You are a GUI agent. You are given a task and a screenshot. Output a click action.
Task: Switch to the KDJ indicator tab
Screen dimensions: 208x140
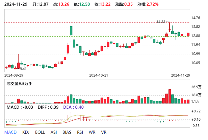click(x=26, y=132)
